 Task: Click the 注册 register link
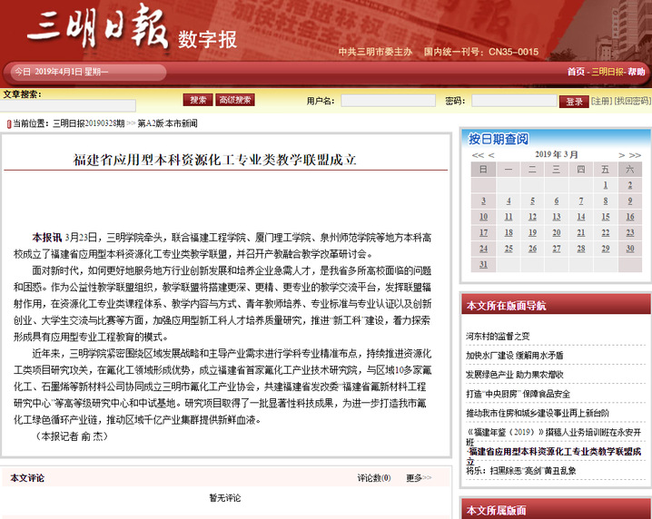pyautogui.click(x=601, y=101)
